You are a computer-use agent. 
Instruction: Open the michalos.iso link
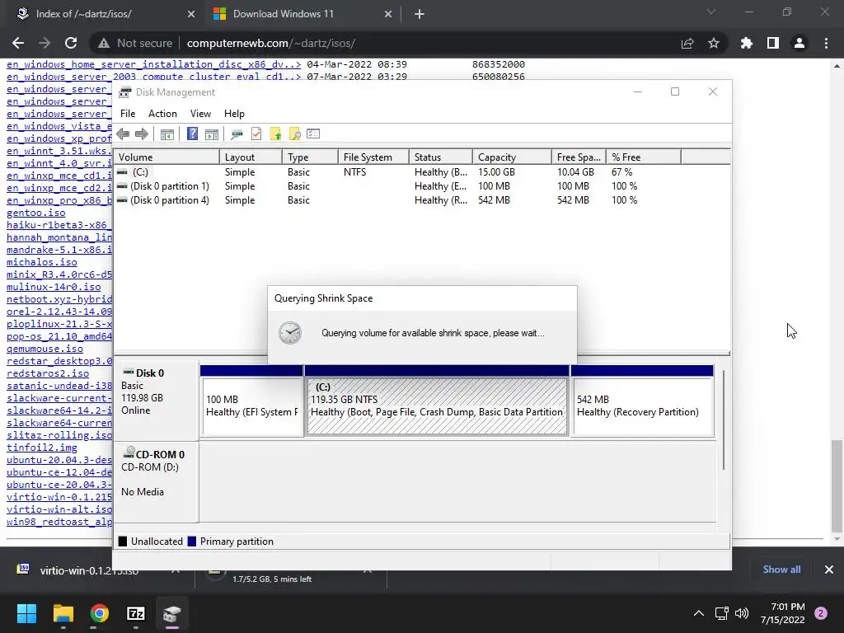click(x=42, y=262)
